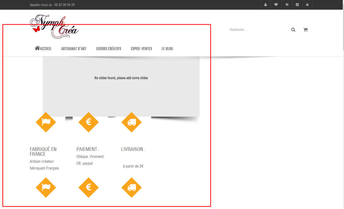The height and width of the screenshot is (209, 344).
Task: Click the search magnifier icon
Action: click(x=293, y=30)
